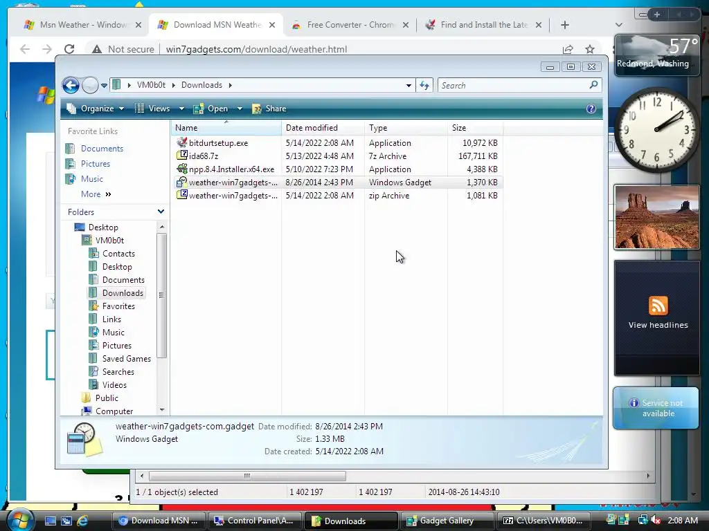Open address bar history dropdown arrow
Viewport: 709px width, 531px height.
409,85
